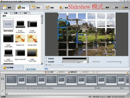Open the Decorate tab with pencil icon
130x98 pixels.
click(x=50, y=8)
